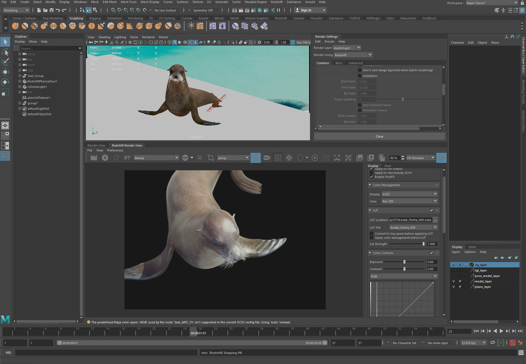Switch to the Advanced tab in Render Settings
Viewport: 526px width, 364px height.
[x=355, y=63]
